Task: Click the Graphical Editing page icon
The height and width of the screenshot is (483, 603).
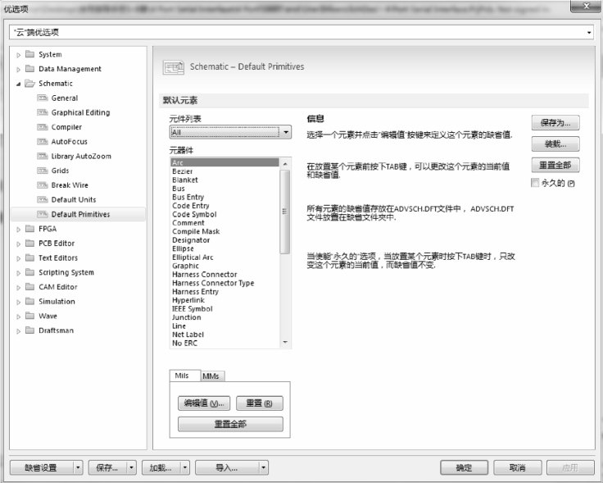Action: click(x=43, y=113)
